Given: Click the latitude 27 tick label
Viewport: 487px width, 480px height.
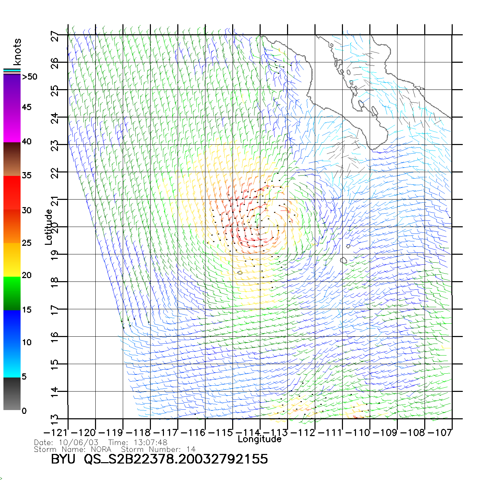Looking at the screenshot, I should click(x=55, y=36).
